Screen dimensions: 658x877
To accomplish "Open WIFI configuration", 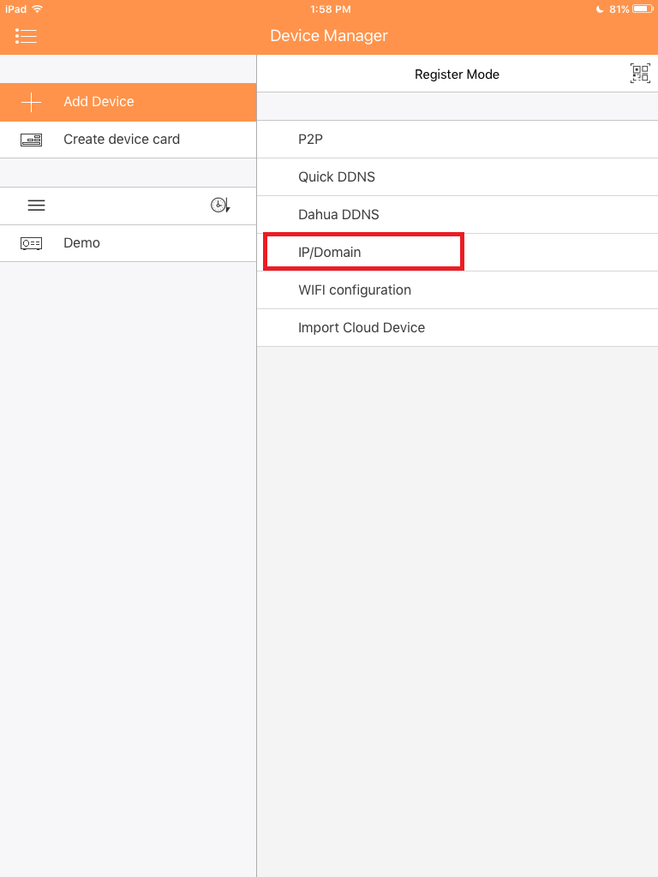I will click(x=355, y=290).
